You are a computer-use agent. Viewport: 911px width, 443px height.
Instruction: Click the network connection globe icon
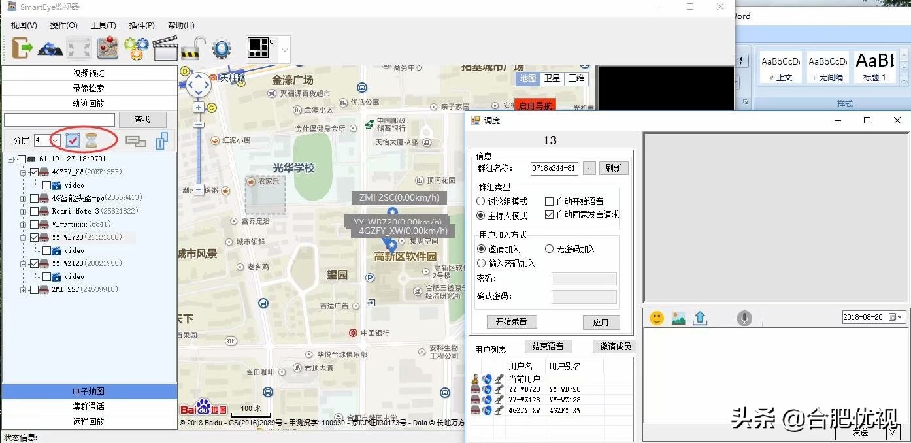50,48
